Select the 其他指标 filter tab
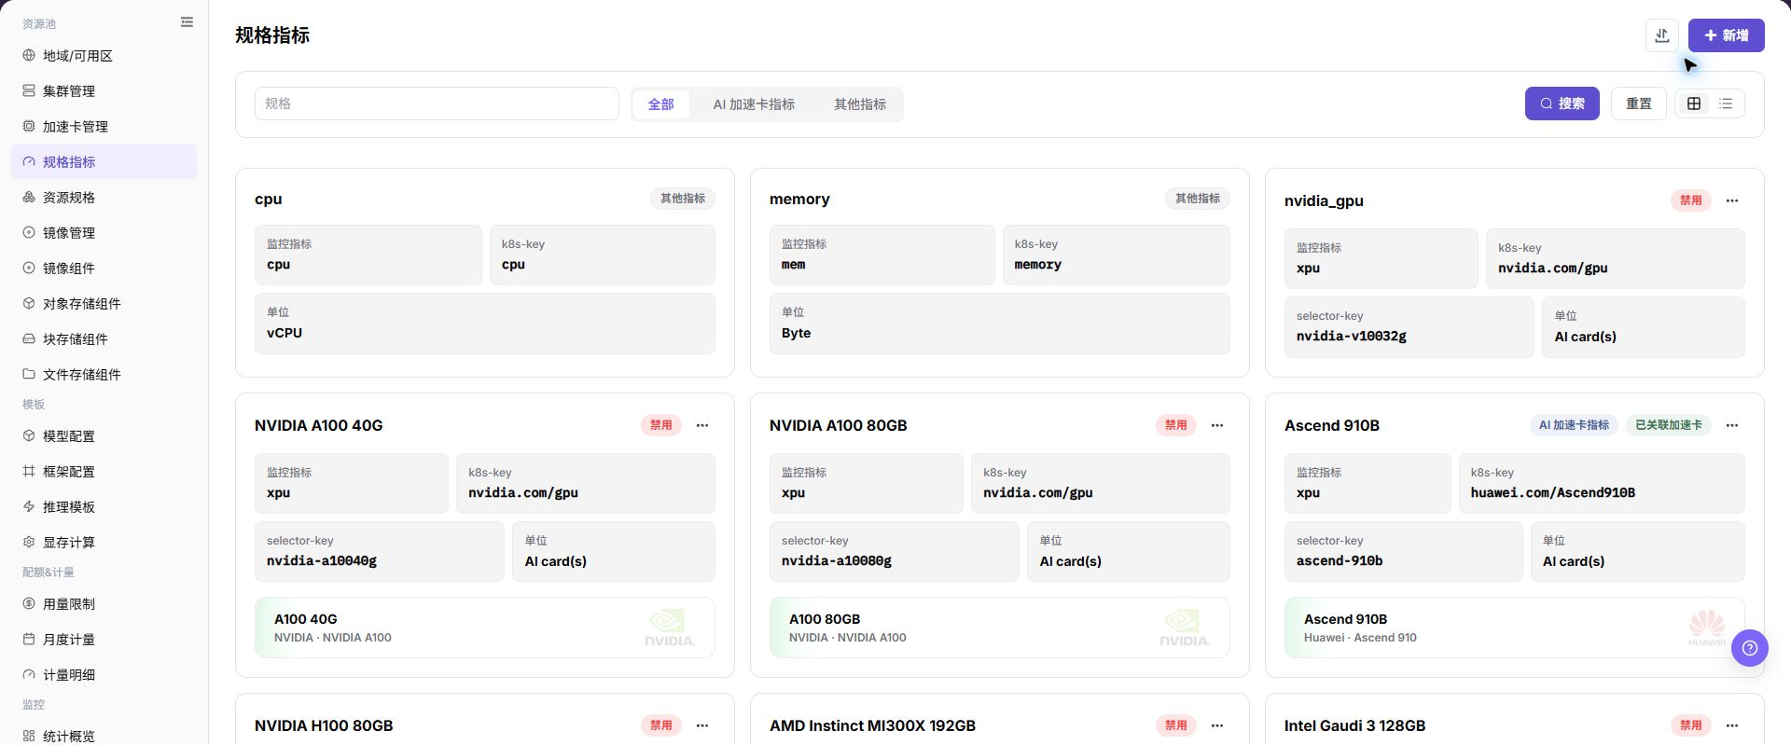This screenshot has height=745, width=1791. pos(860,104)
